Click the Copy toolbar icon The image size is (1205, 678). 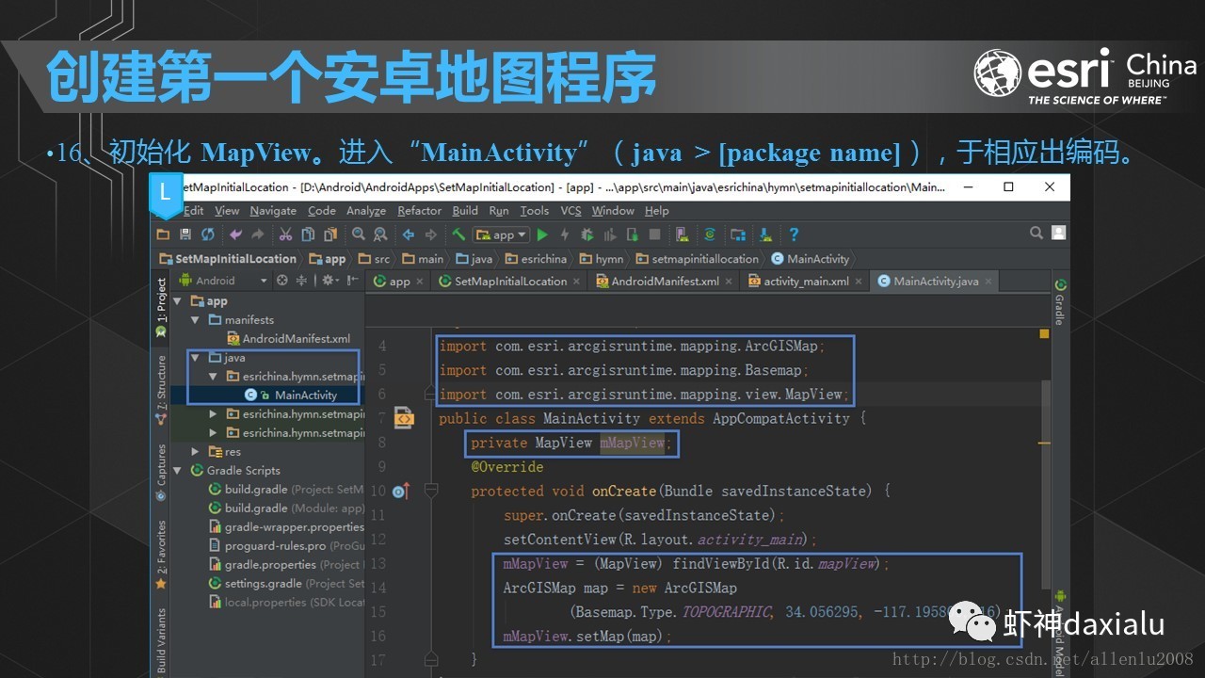[307, 234]
